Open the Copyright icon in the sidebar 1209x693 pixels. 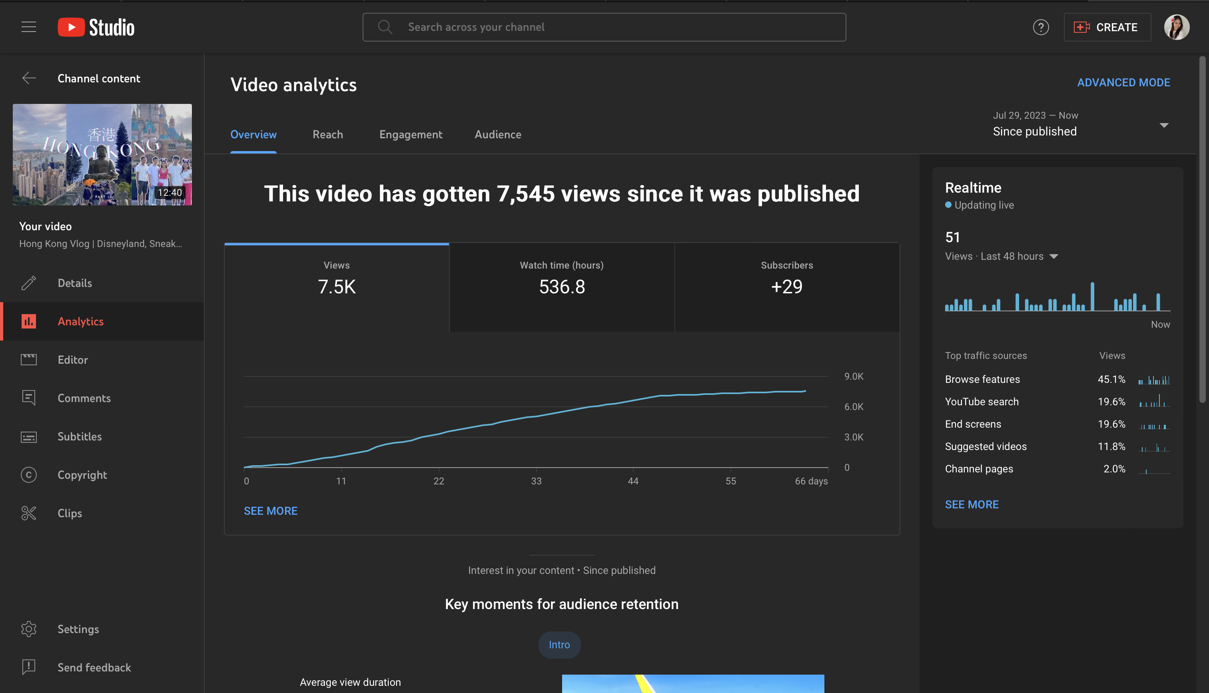coord(28,475)
